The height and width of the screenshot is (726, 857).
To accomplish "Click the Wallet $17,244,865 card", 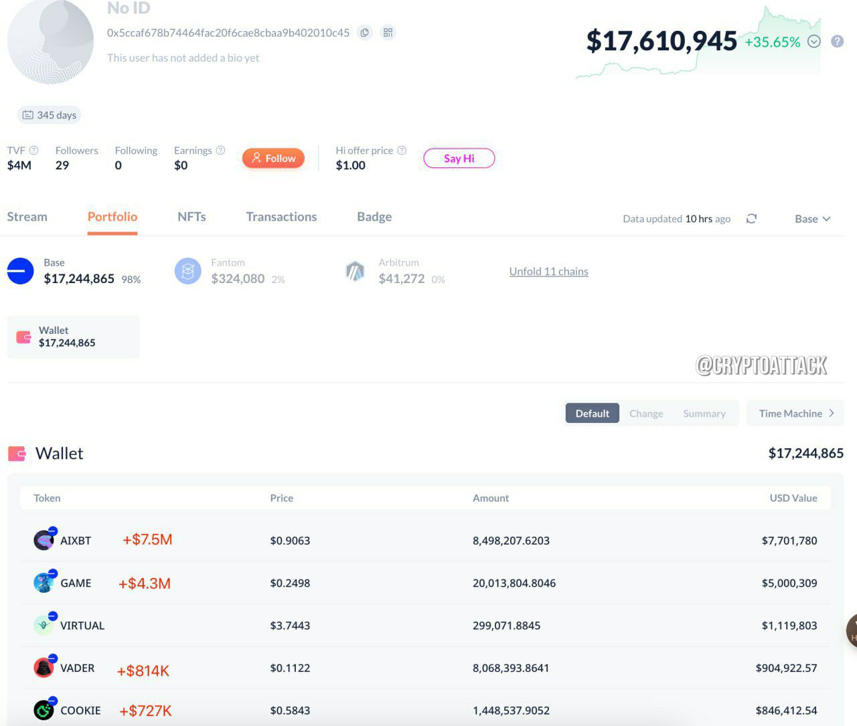I will [73, 337].
